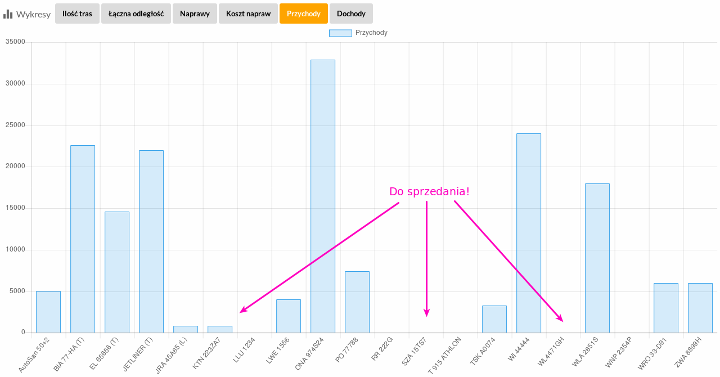
Task: Click the ZWA 8899H bar
Action: coord(700,308)
